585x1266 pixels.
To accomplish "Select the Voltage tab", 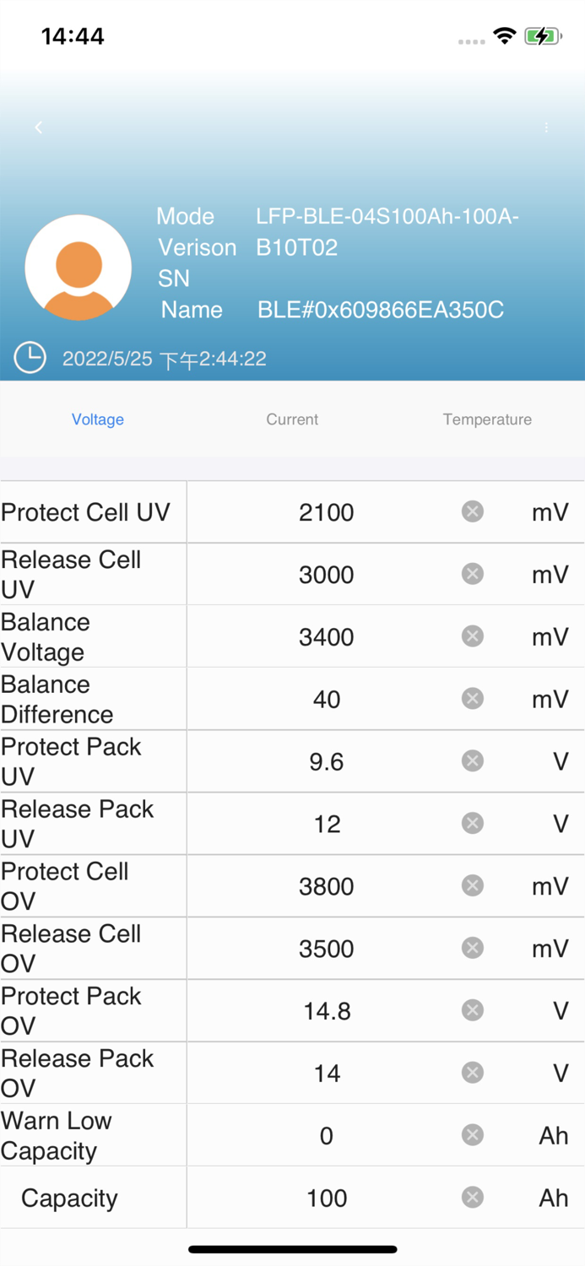I will pyautogui.click(x=97, y=419).
